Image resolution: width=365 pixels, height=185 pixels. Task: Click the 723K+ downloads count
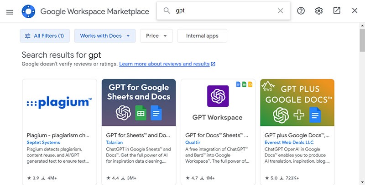pyautogui.click(x=289, y=178)
